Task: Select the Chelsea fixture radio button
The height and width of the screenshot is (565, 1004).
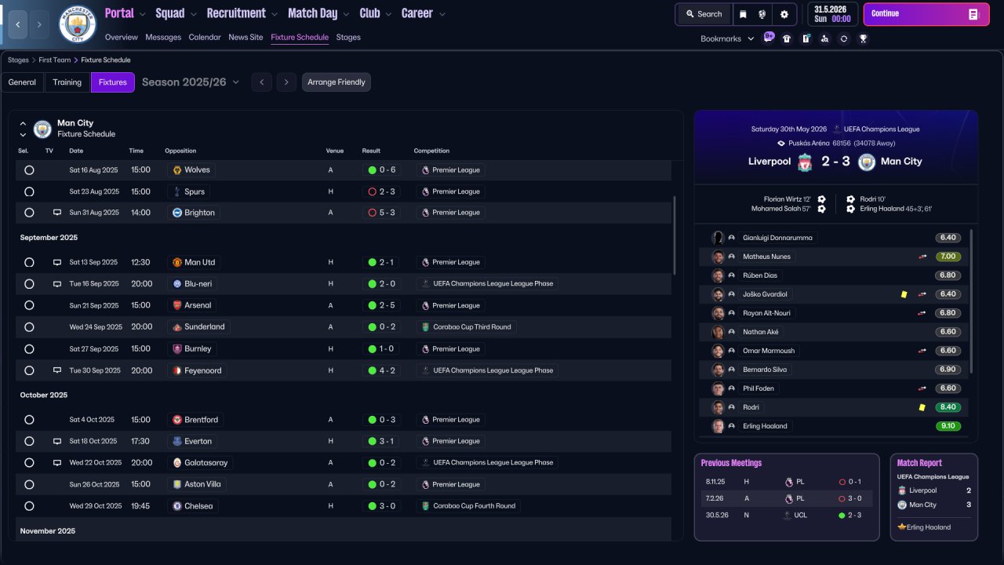Action: coord(29,506)
